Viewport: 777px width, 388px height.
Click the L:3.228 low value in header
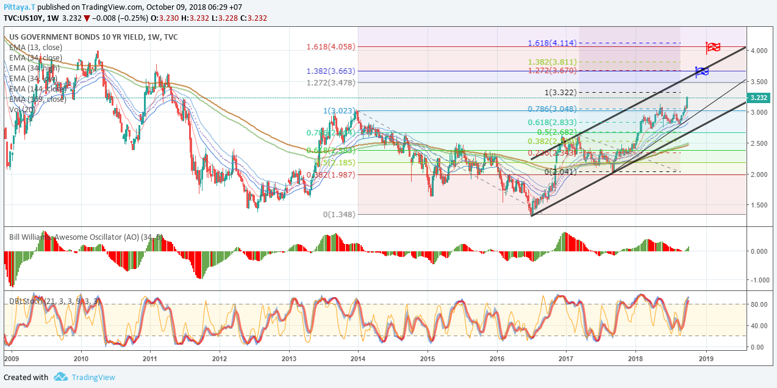[x=223, y=18]
